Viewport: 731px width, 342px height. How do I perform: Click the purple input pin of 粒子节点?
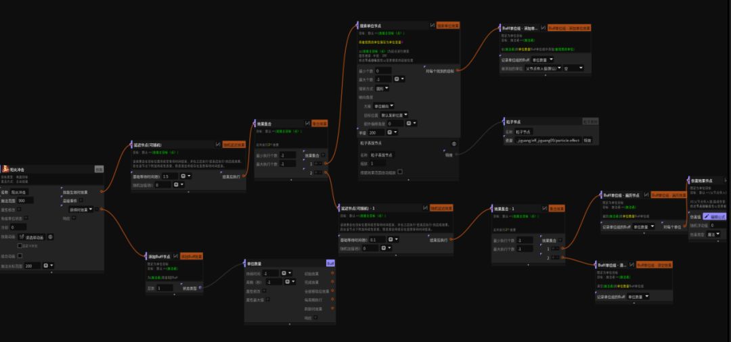point(504,121)
